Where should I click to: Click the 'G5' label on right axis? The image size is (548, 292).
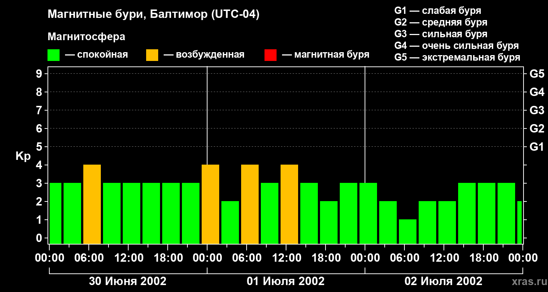(x=537, y=74)
